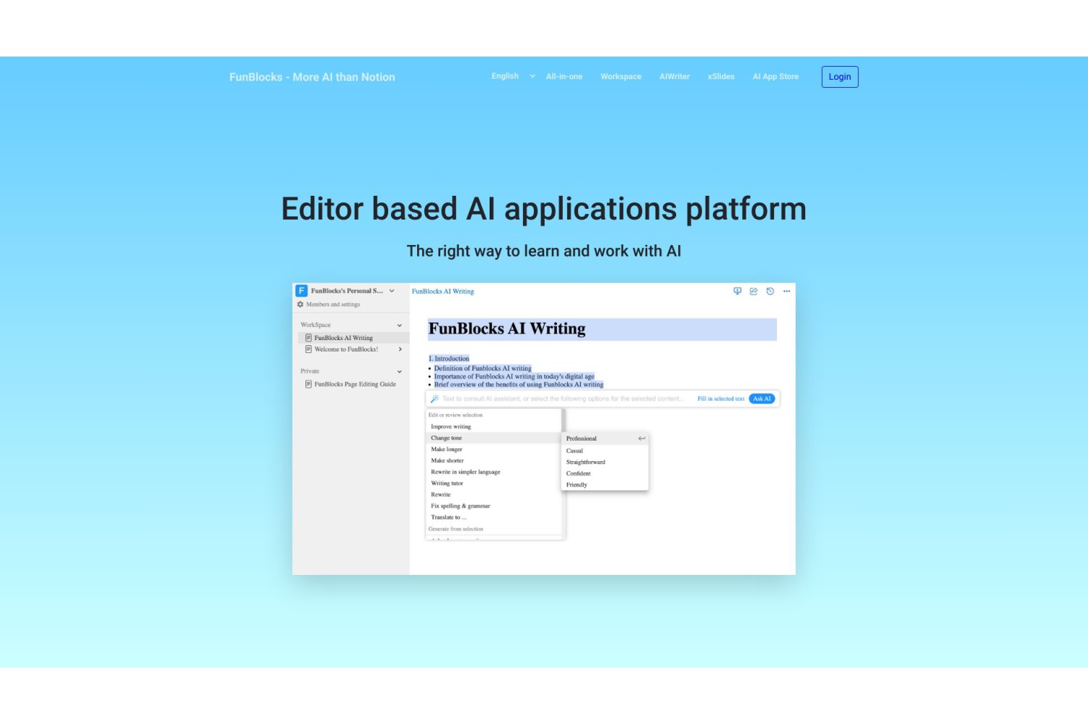This screenshot has width=1088, height=725.
Task: Click page icon beside Welcome to FunBlocks!
Action: tap(308, 349)
